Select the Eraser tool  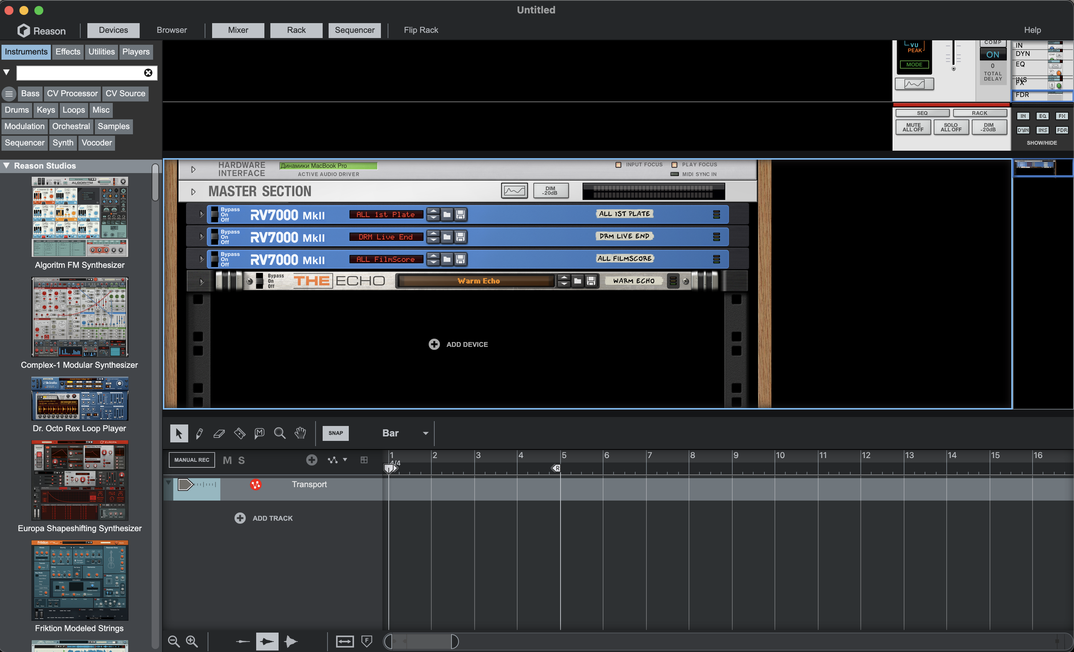[x=219, y=433]
